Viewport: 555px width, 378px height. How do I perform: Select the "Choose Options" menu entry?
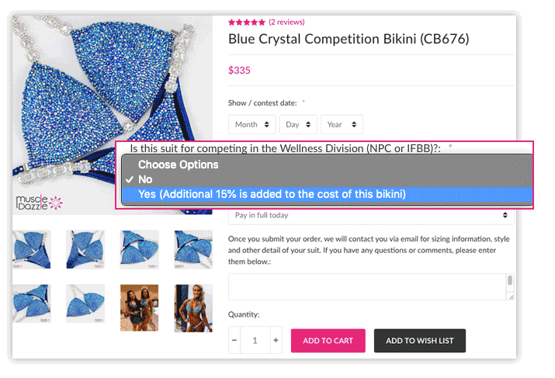[x=179, y=165]
